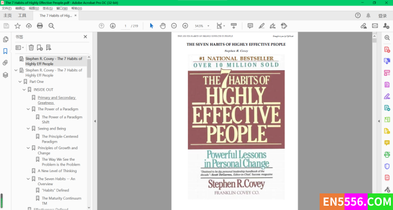Go to the previous page arrow
Screen dimensions: 393x210
(x=101, y=26)
